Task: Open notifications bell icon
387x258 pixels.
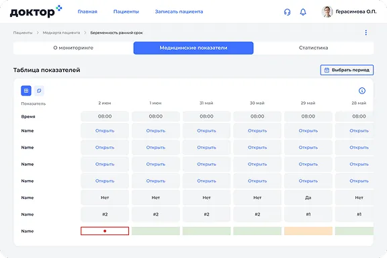Action: tap(303, 12)
